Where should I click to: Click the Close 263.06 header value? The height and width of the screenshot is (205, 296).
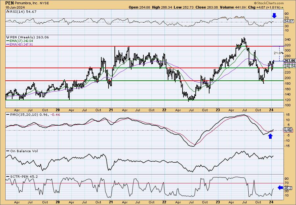pyautogui.click(x=207, y=7)
